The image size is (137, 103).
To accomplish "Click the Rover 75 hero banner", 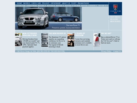I will pos(48,18).
